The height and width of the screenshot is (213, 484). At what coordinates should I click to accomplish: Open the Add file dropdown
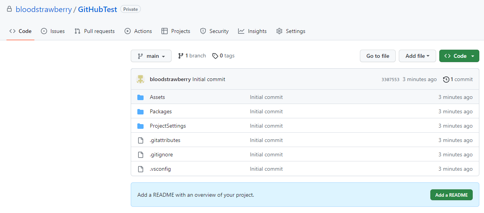(x=417, y=56)
